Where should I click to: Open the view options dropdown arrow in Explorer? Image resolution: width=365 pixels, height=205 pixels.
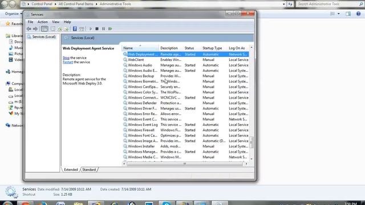tap(338, 14)
